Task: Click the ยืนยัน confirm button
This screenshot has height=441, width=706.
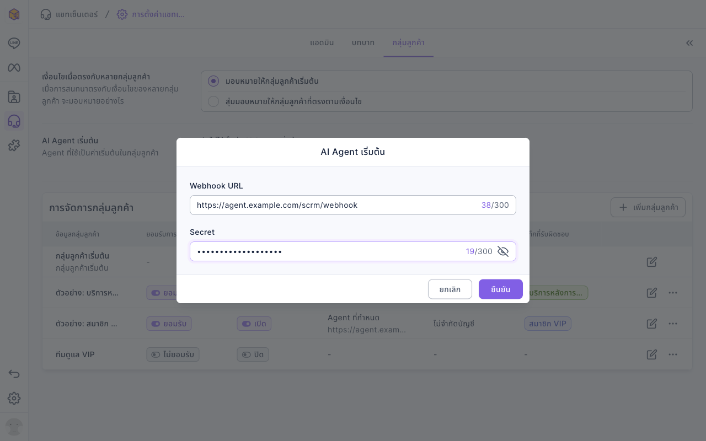Action: point(501,289)
